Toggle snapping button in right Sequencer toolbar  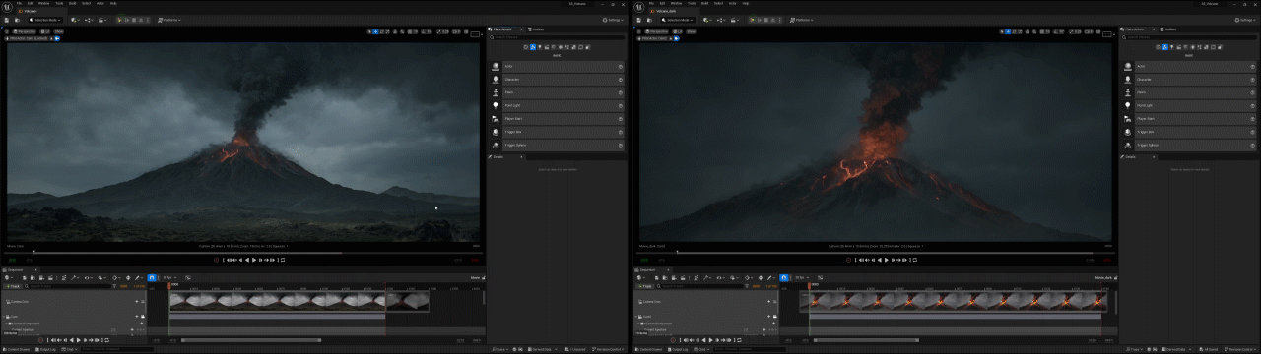(784, 278)
